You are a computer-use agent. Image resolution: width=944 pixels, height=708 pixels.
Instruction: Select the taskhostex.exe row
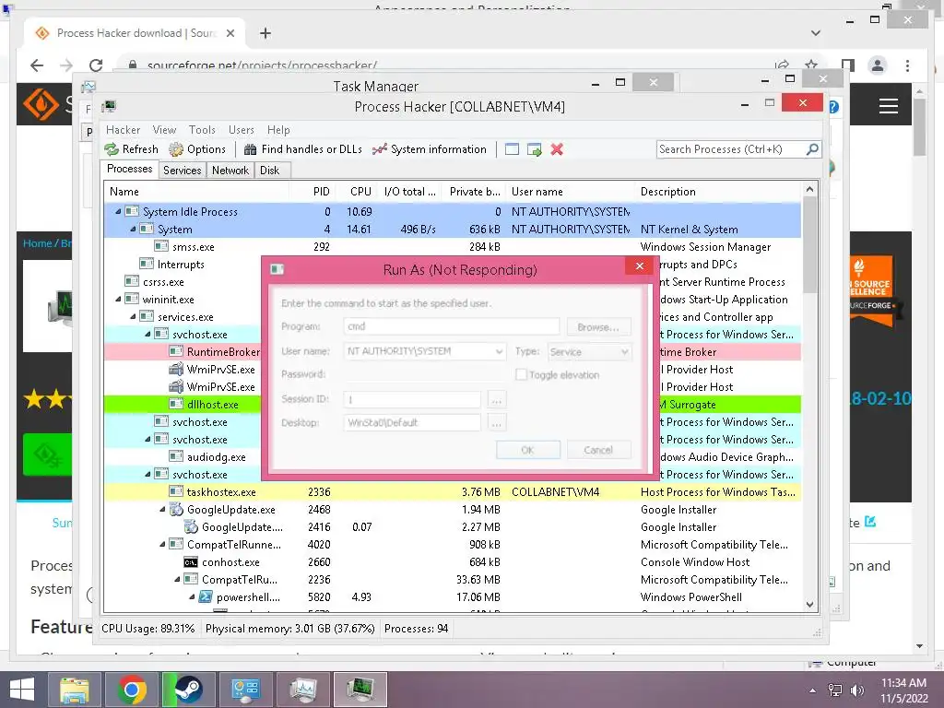[x=453, y=492]
